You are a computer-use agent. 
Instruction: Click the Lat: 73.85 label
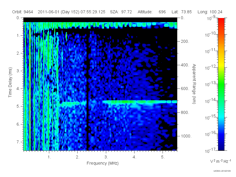point(181,12)
